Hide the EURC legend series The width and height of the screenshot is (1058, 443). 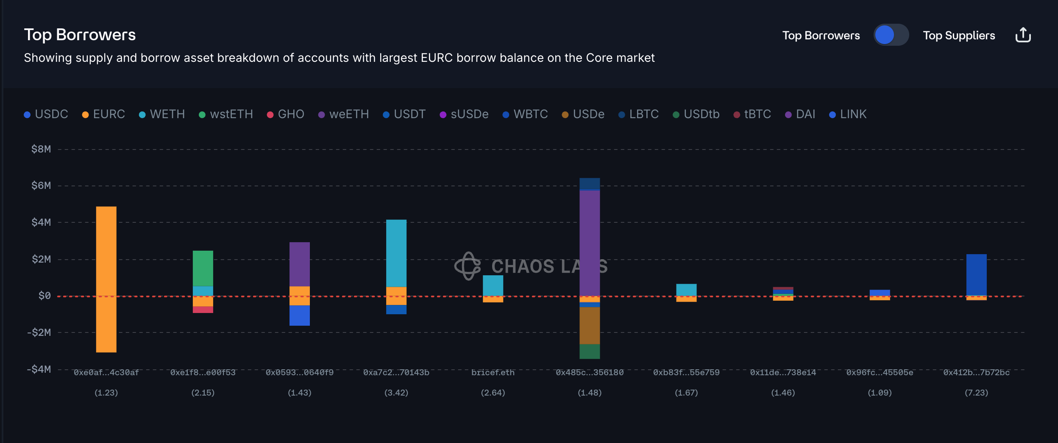click(x=104, y=114)
